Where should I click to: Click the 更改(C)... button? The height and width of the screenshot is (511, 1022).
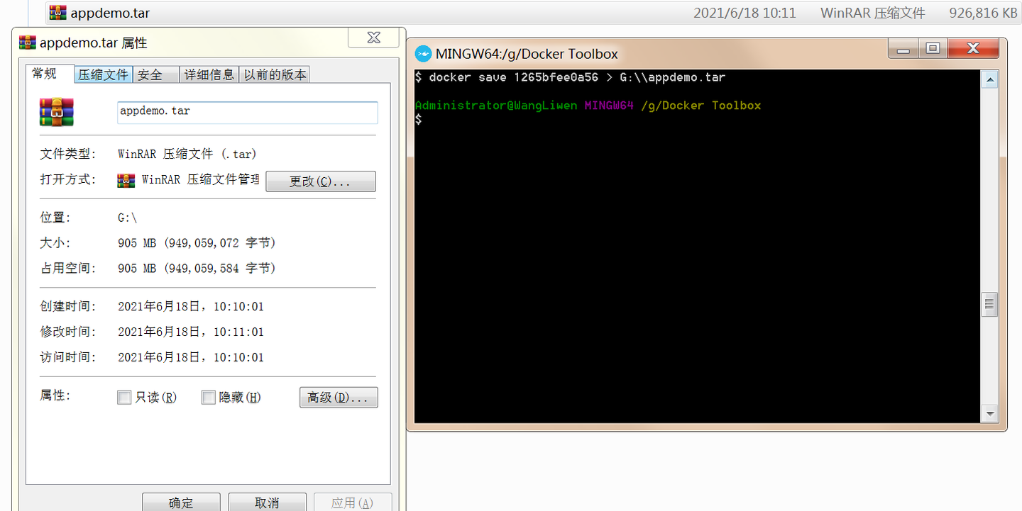click(x=321, y=181)
